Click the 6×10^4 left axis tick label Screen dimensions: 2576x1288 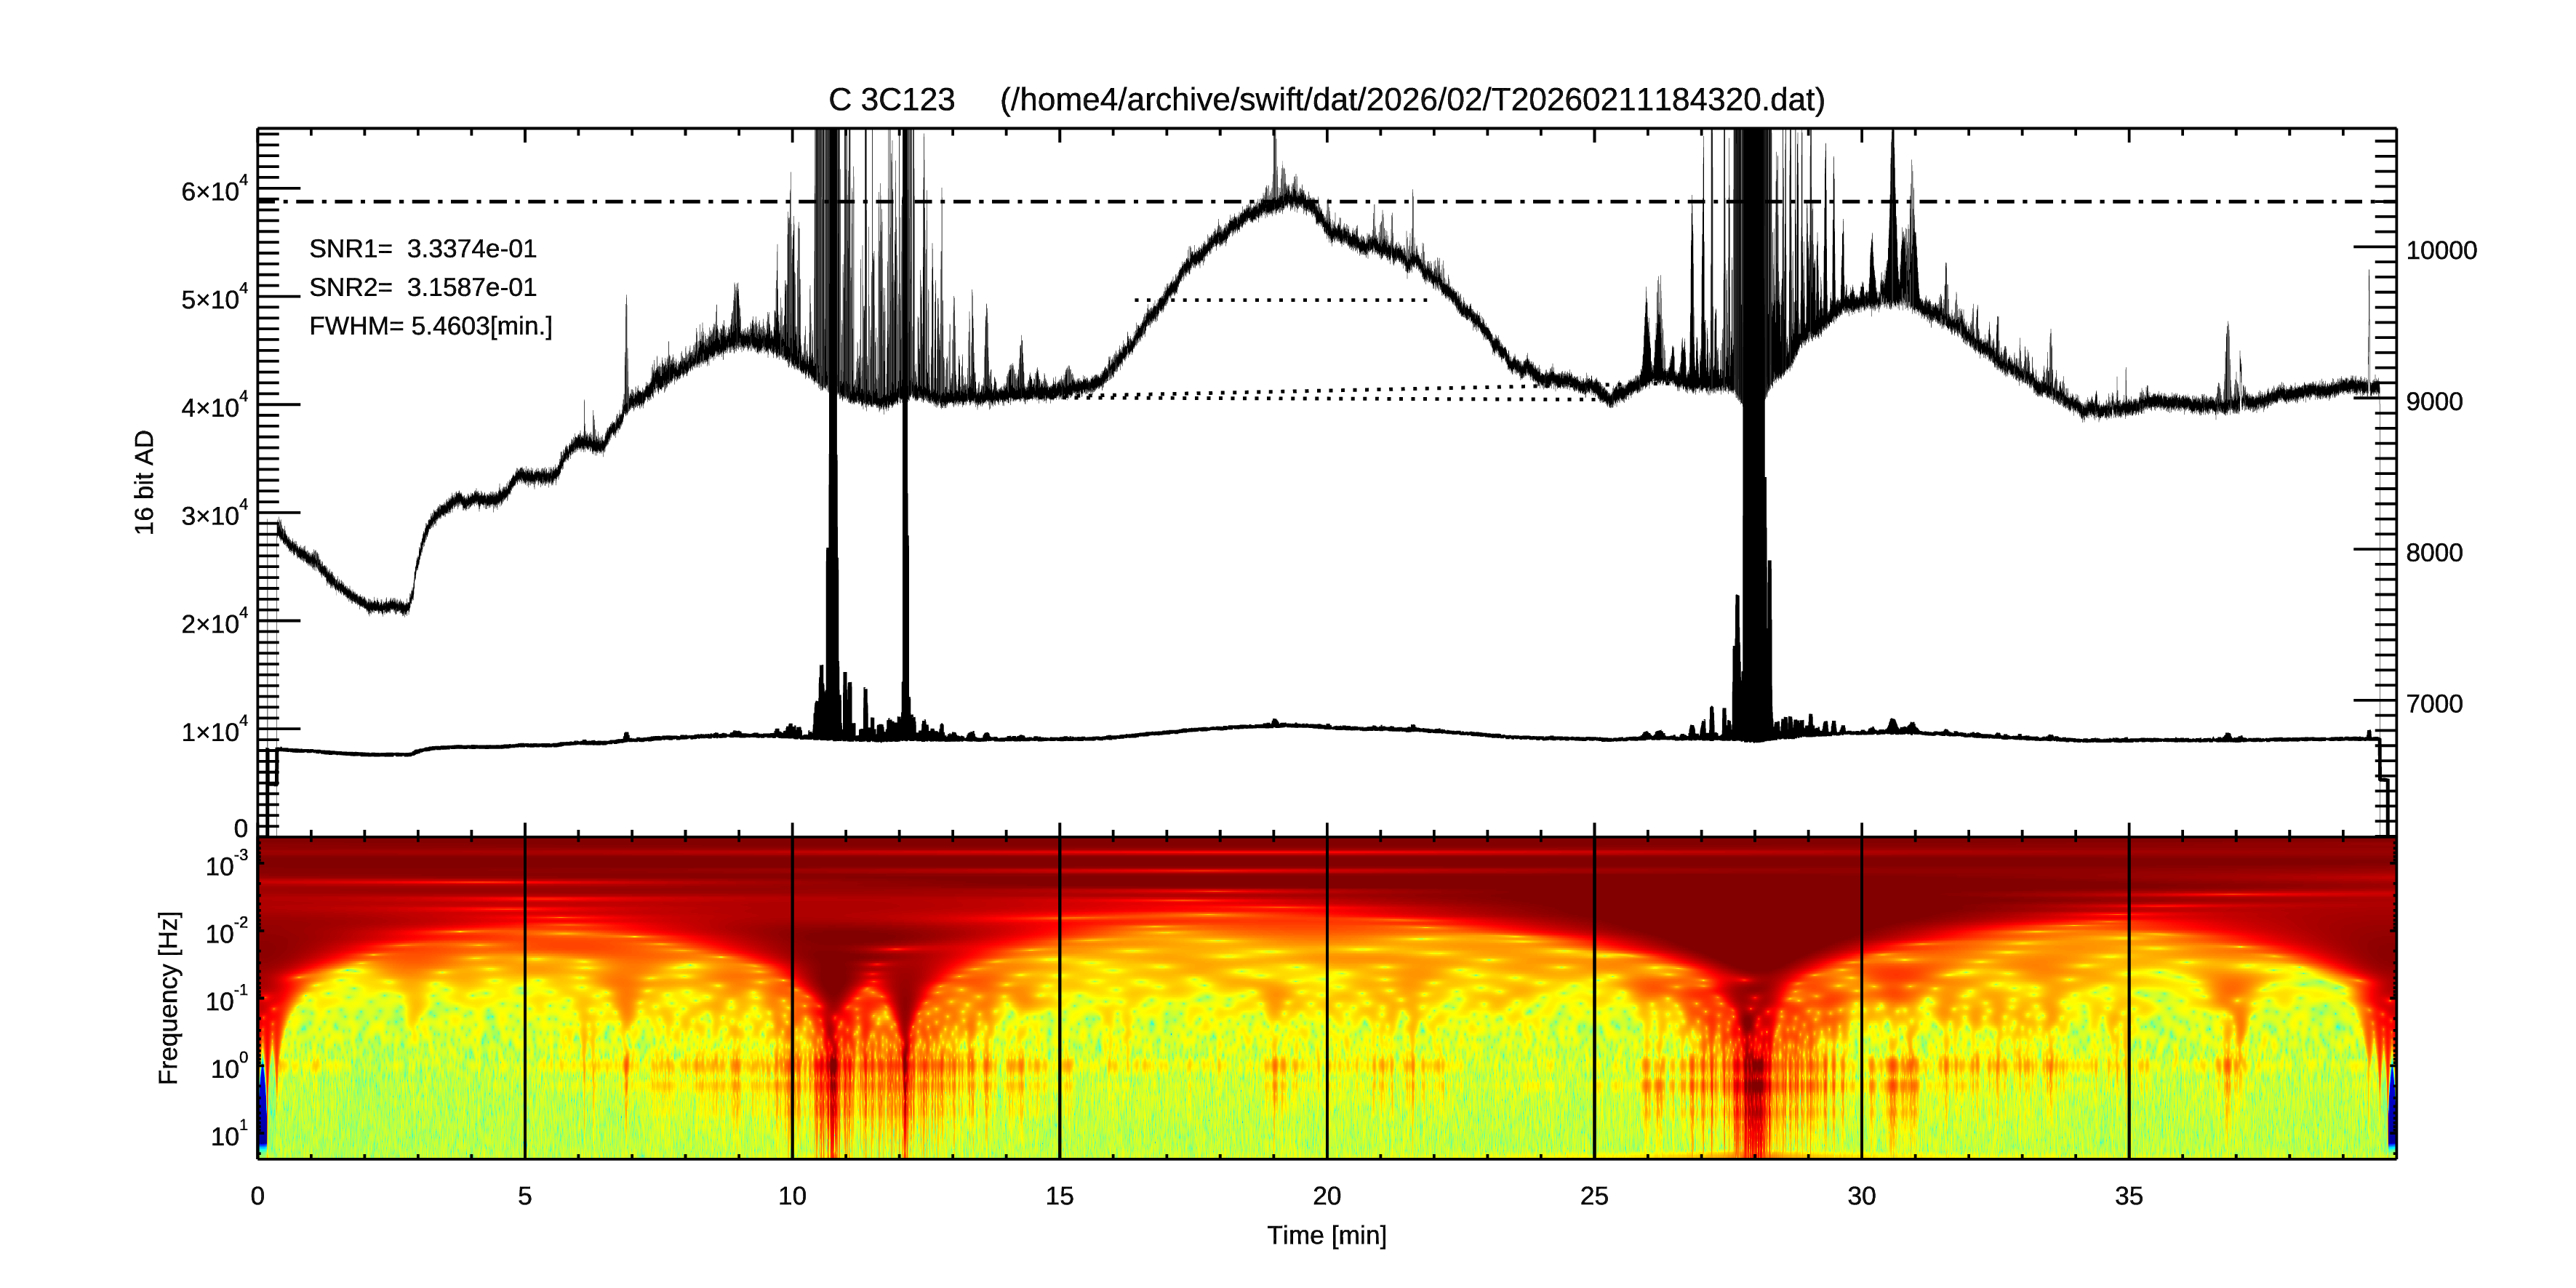pyautogui.click(x=214, y=190)
